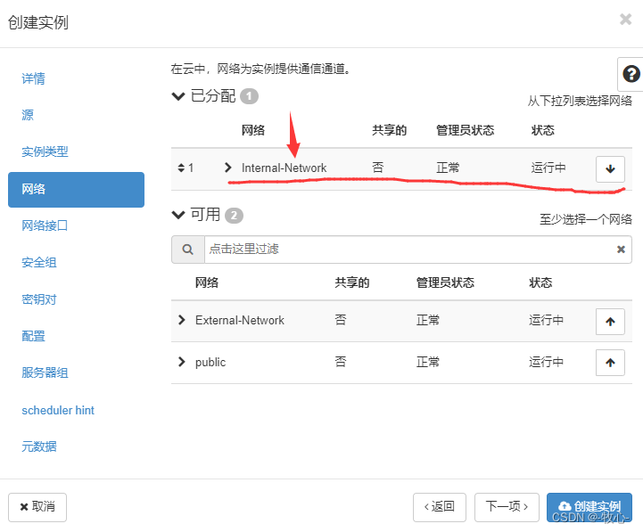The height and width of the screenshot is (532, 643).
Task: Open the 服务器组 step
Action: point(45,372)
